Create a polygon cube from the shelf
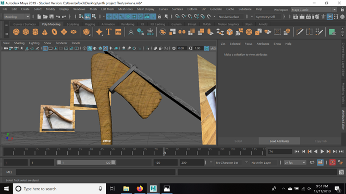 (26, 32)
